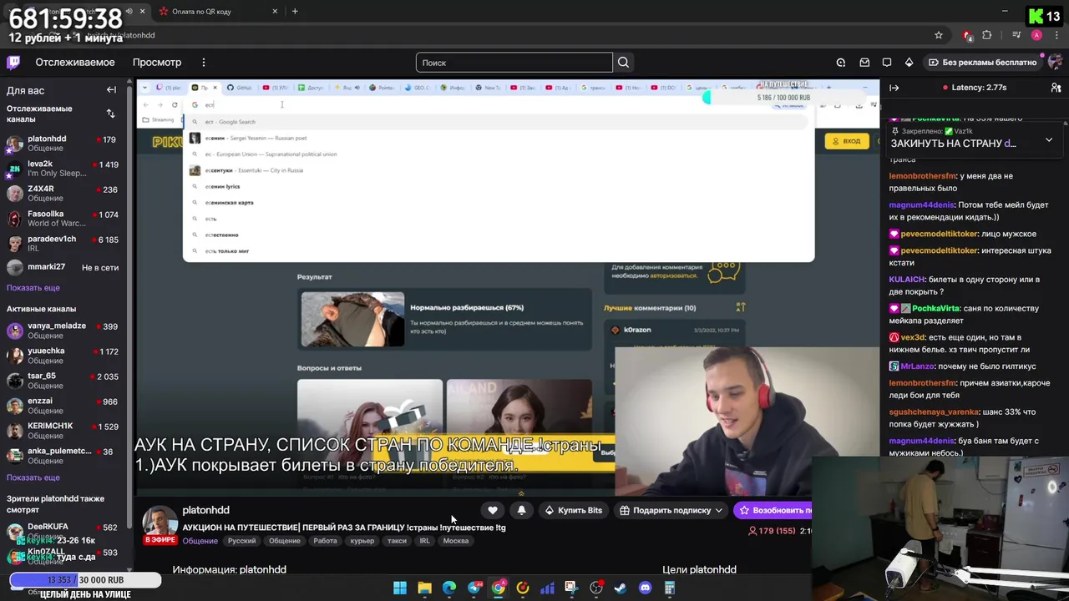Open Steam from taskbar

pyautogui.click(x=621, y=588)
